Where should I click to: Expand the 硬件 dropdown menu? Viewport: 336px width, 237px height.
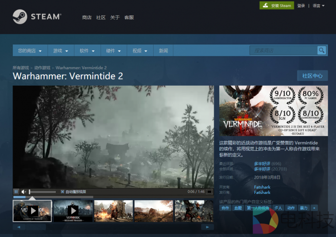click(113, 51)
